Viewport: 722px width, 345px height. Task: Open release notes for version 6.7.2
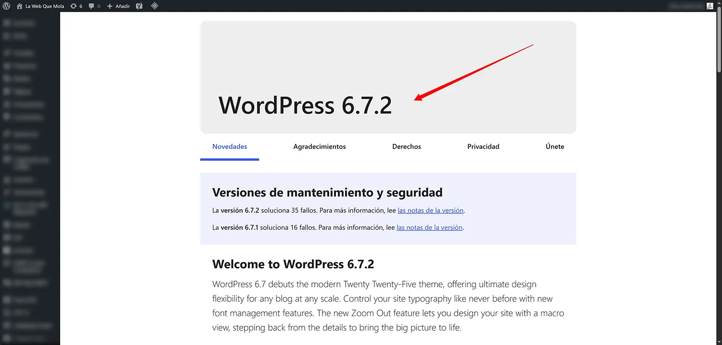(430, 210)
